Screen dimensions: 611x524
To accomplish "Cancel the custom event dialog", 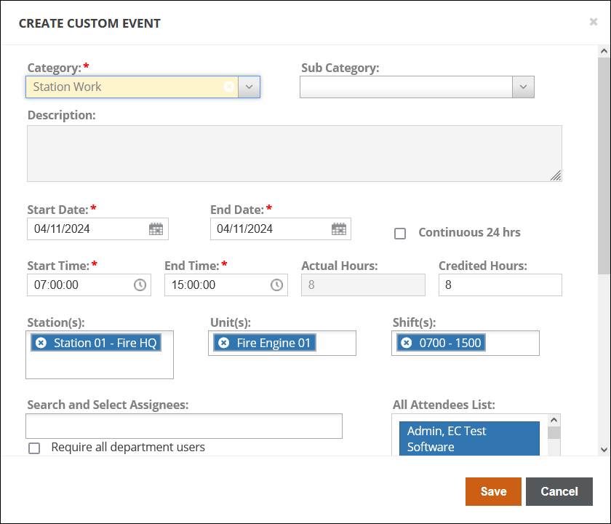I will click(559, 491).
